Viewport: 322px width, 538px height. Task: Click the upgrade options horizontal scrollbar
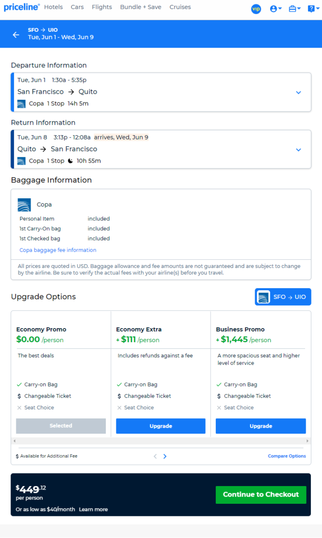161,441
